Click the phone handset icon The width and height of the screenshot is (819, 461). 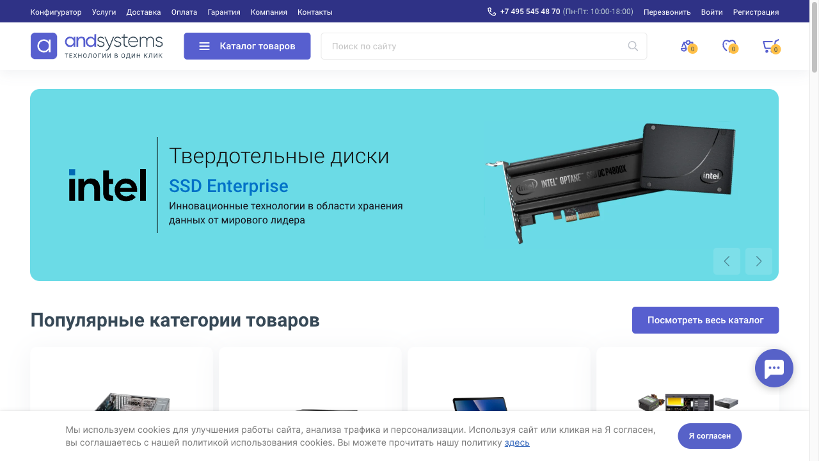[491, 12]
